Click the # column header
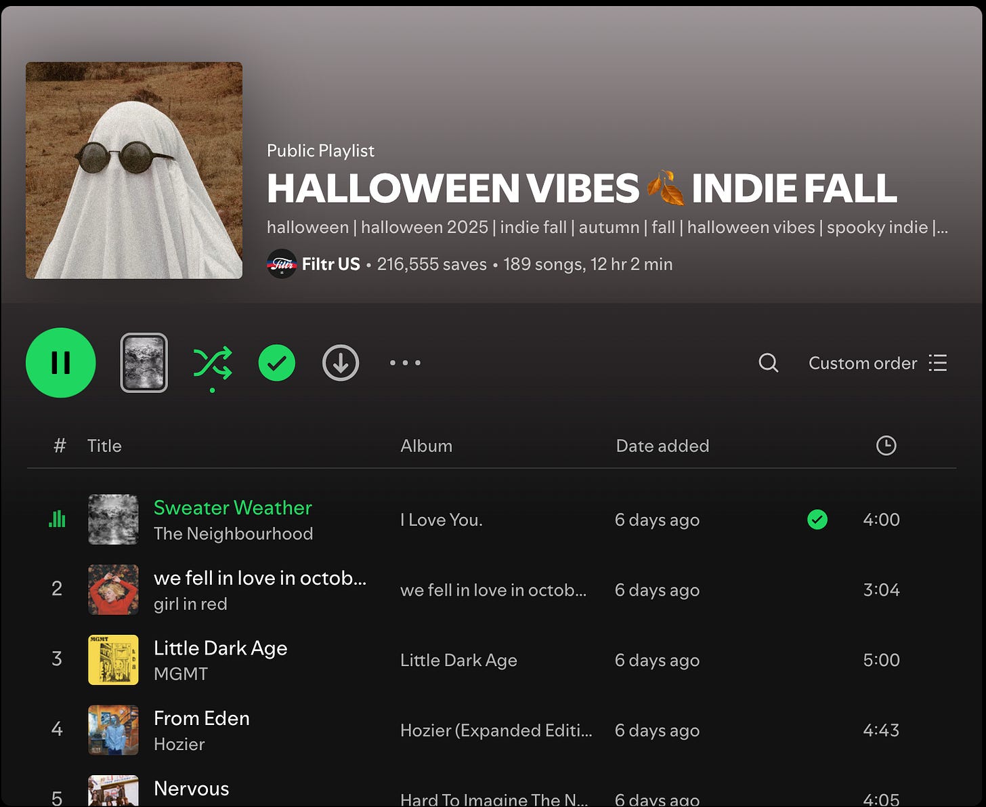 pyautogui.click(x=60, y=446)
